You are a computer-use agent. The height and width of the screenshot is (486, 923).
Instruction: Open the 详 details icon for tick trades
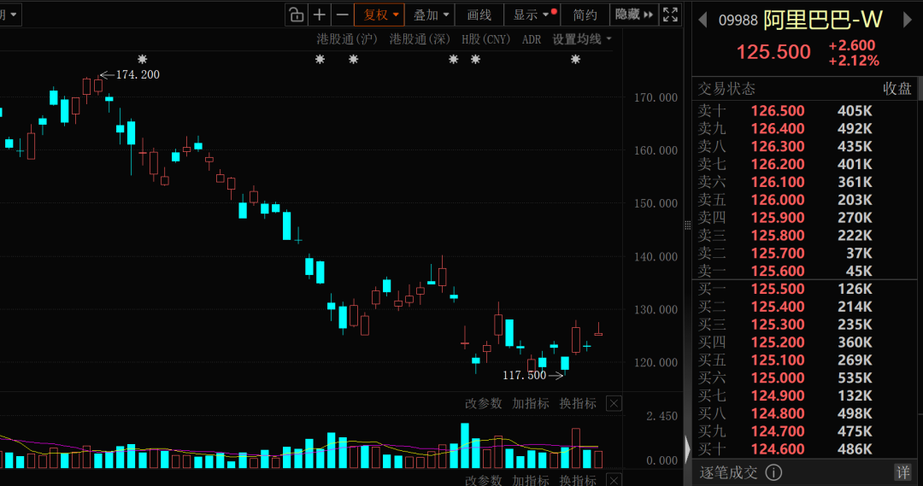click(x=903, y=472)
